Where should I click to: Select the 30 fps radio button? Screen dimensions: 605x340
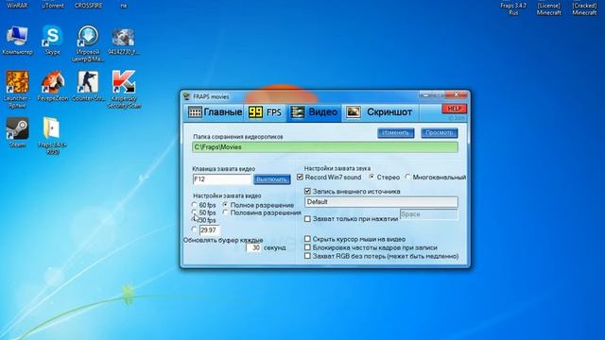(x=195, y=220)
